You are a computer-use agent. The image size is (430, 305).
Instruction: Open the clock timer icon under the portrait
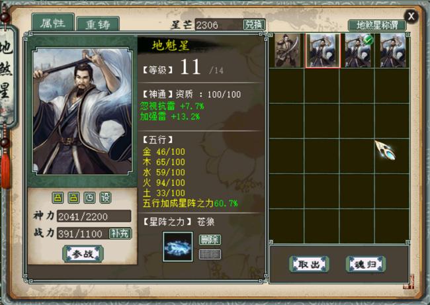coord(89,198)
